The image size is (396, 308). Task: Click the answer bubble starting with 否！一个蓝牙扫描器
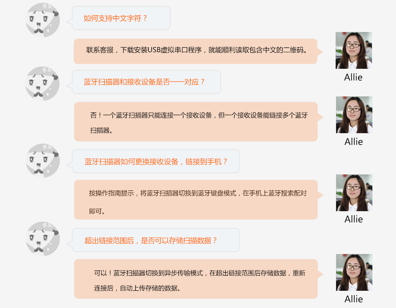point(196,122)
